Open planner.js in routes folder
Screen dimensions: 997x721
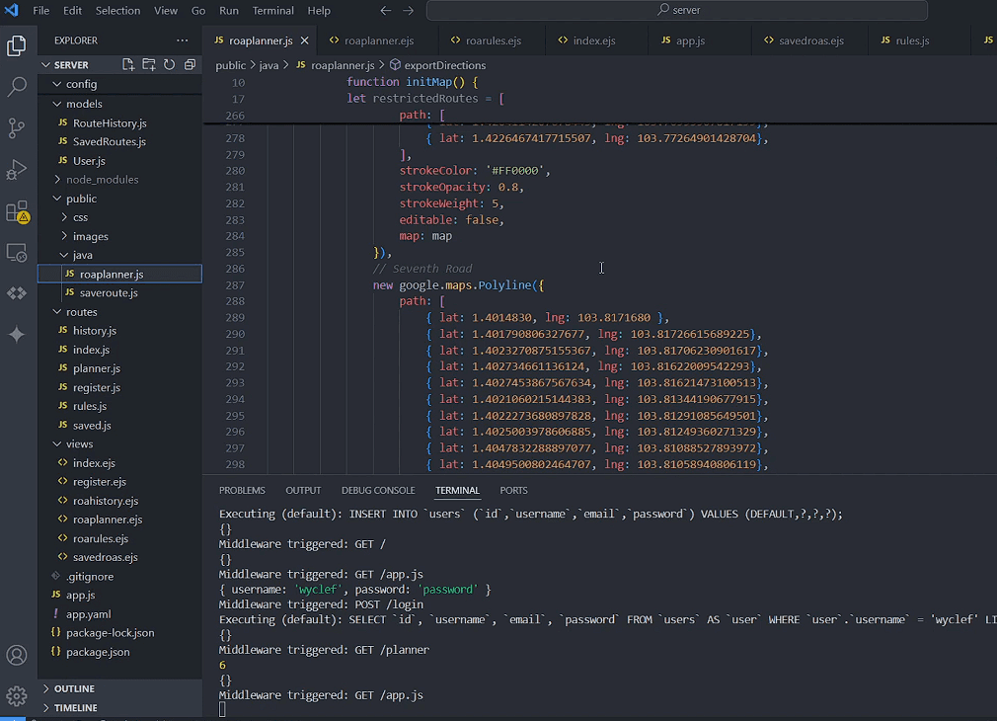pyautogui.click(x=97, y=368)
